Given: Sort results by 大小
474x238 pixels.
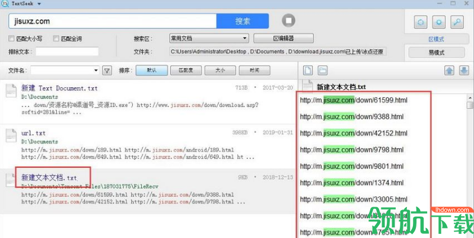Looking at the screenshot, I should pos(220,70).
